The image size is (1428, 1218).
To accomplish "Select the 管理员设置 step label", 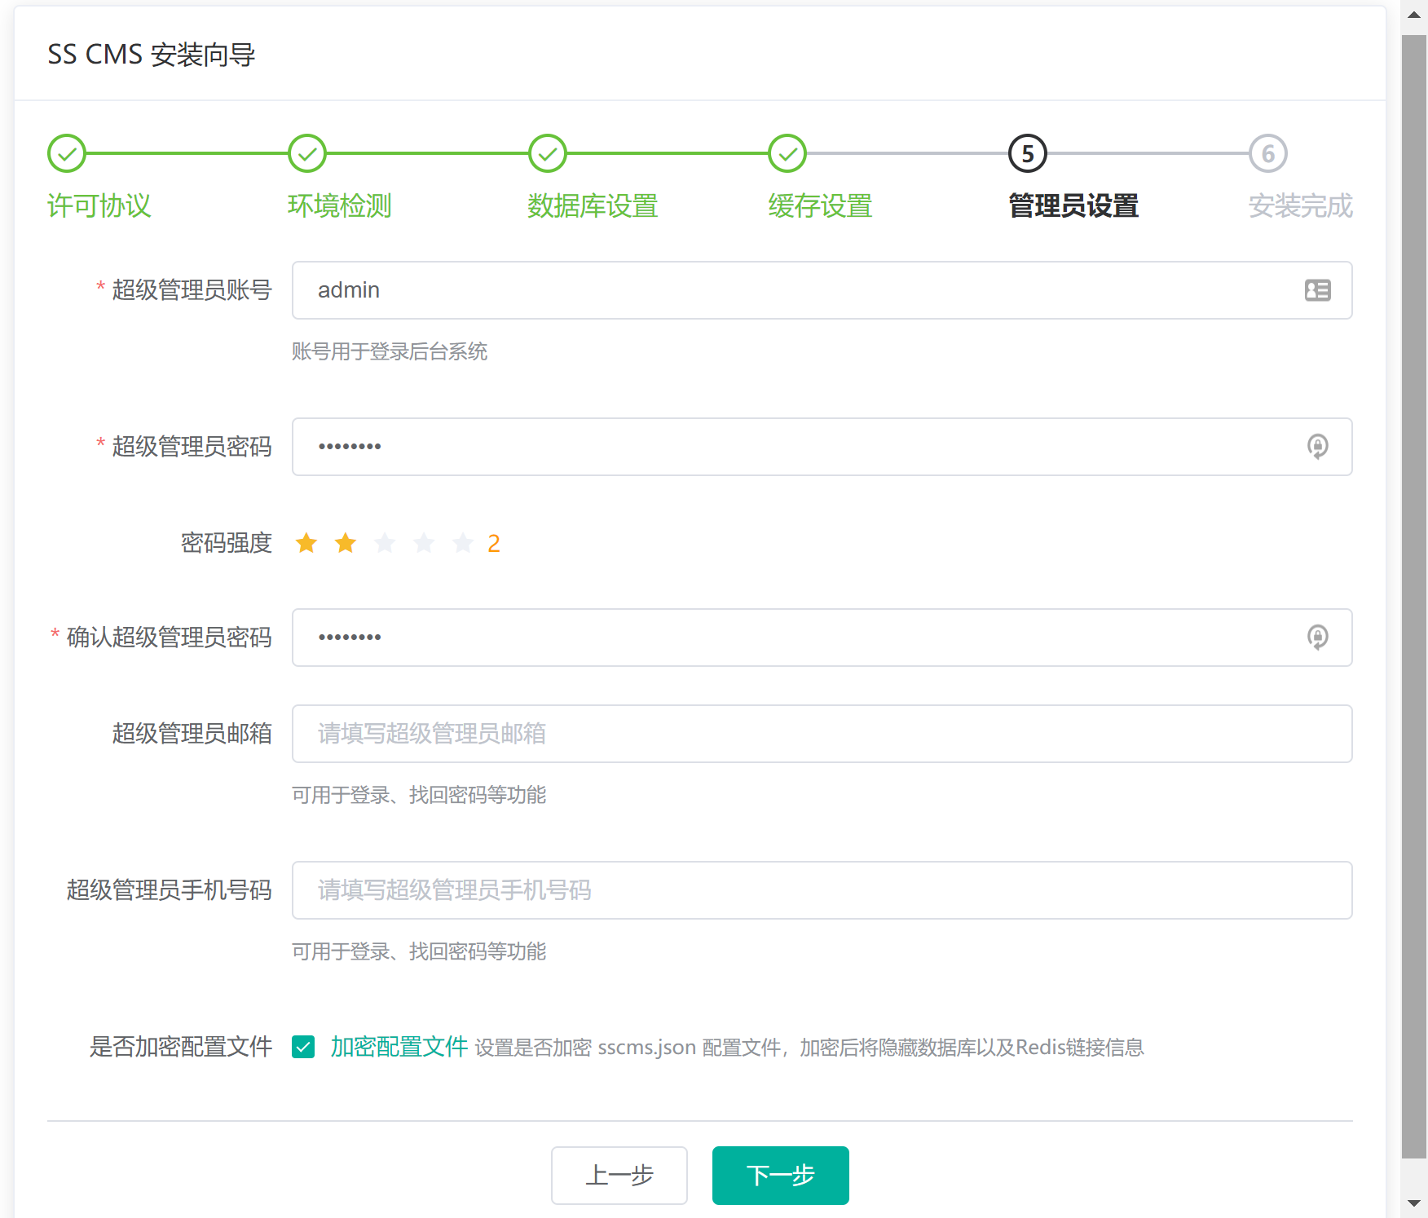I will point(1073,206).
